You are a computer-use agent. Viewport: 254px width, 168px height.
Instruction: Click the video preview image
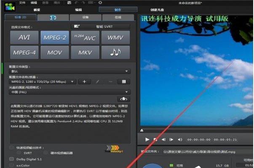pos(197,71)
